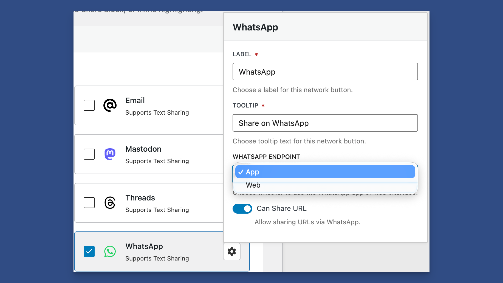This screenshot has width=503, height=283.
Task: Click the Mastodon logo icon
Action: click(x=110, y=154)
